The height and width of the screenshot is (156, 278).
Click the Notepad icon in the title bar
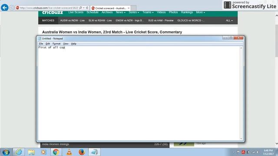coord(40,39)
